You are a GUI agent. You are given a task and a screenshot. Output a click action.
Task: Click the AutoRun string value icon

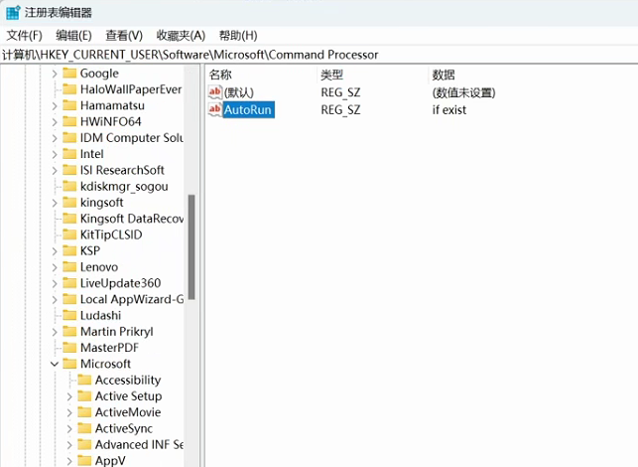[x=215, y=109]
